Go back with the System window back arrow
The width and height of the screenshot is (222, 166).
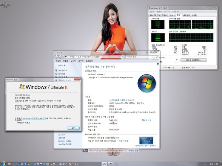56,57
